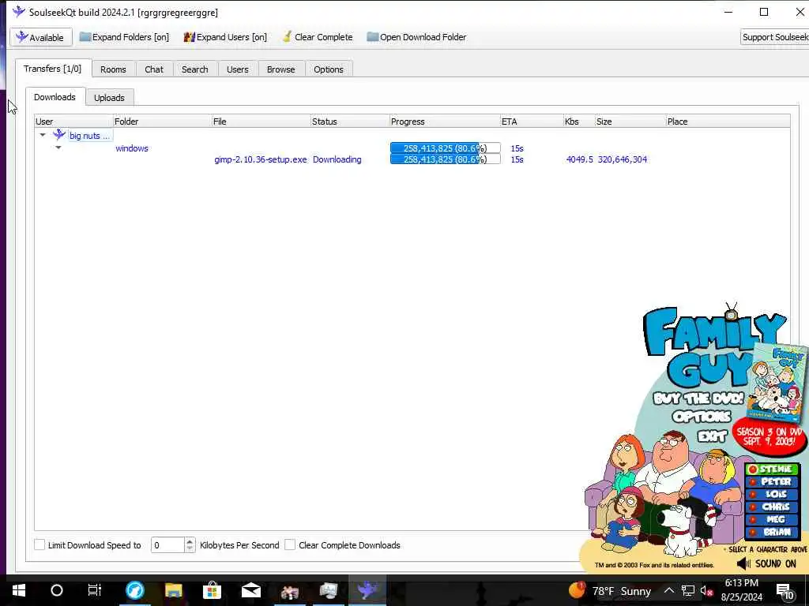Screen dimensions: 809x606
Task: Click the download speed limit input field
Action: click(x=167, y=545)
